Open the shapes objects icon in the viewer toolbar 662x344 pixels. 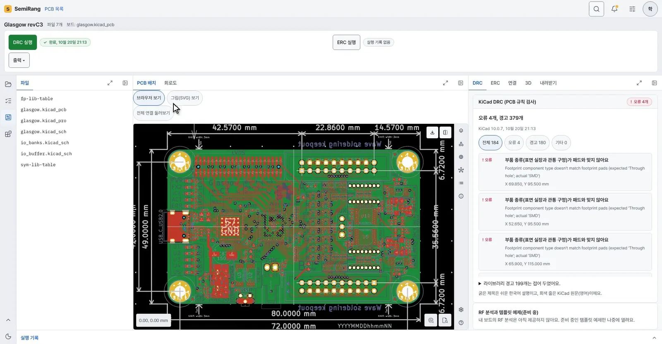(x=461, y=144)
